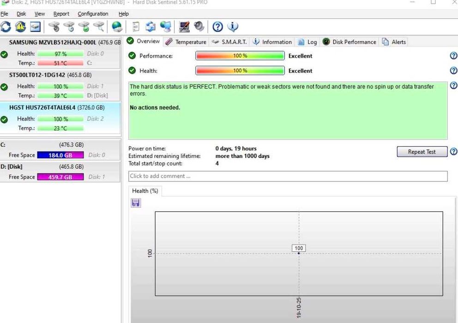Click green check icon beside ST500LT012 disk

[4, 87]
